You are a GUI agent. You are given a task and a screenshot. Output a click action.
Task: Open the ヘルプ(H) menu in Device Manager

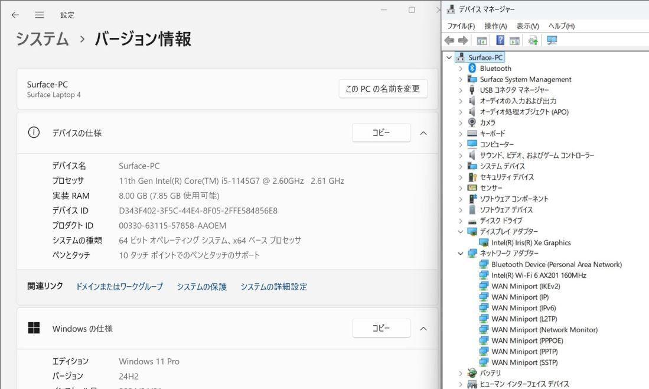coord(561,25)
